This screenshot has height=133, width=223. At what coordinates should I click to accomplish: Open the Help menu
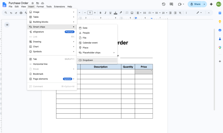(x=69, y=7)
